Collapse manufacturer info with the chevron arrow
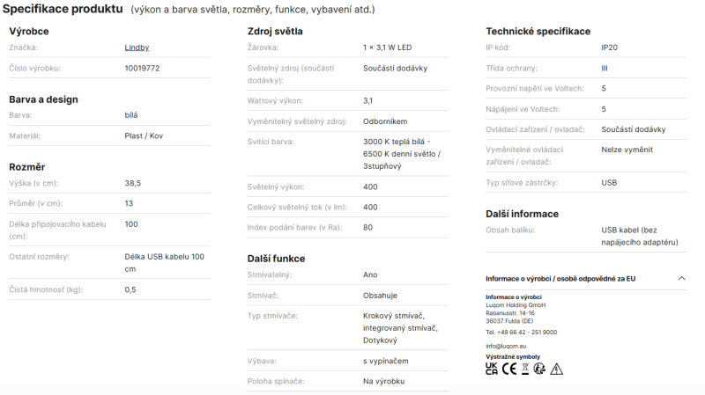Screen dimensions: 705x395 point(681,278)
